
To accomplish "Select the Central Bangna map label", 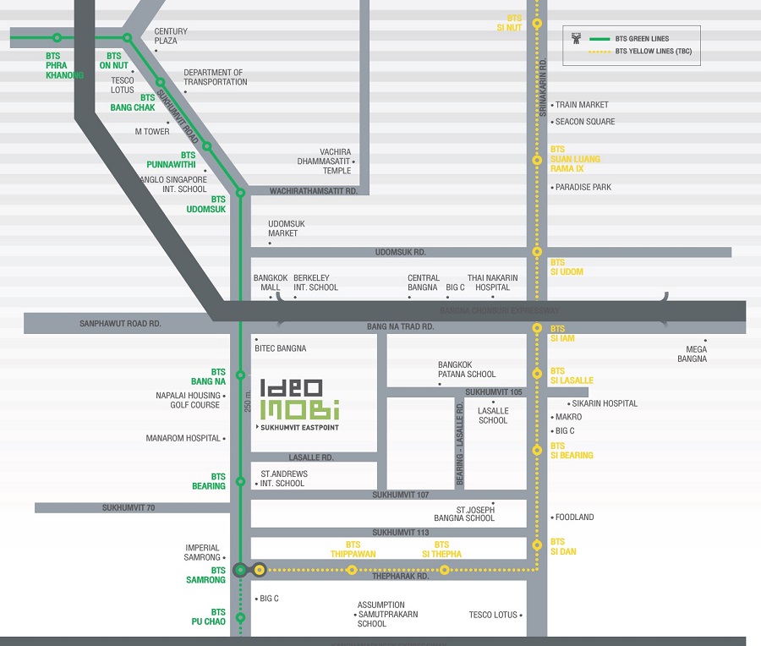I will coord(423,282).
